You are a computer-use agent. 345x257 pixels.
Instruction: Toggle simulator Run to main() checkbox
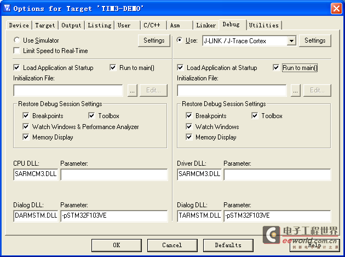coord(113,67)
